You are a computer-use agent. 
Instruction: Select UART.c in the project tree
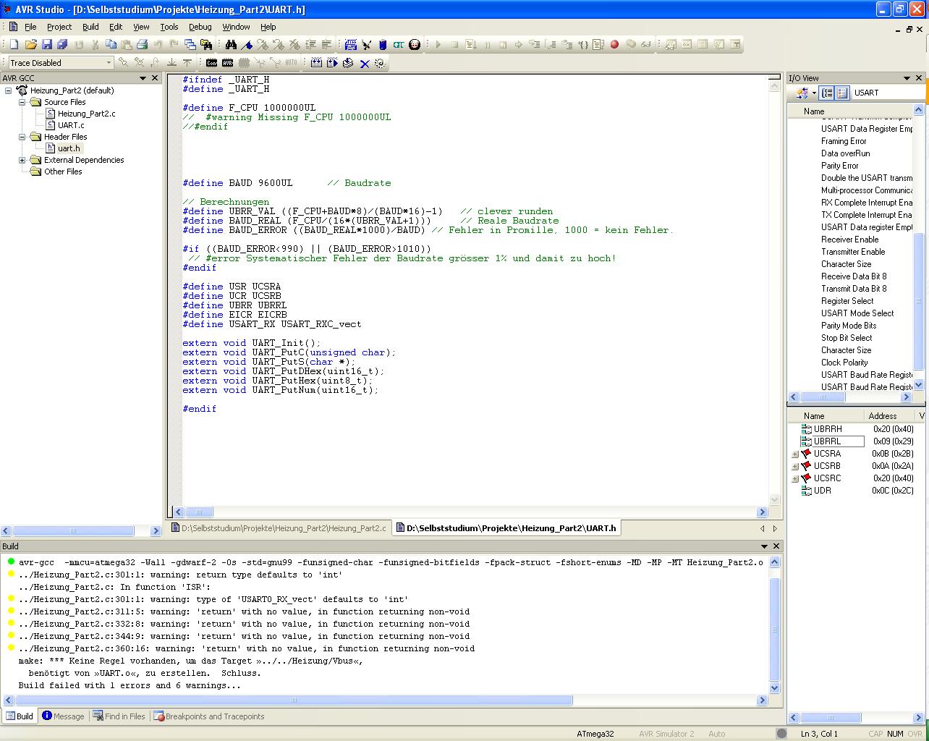(71, 125)
